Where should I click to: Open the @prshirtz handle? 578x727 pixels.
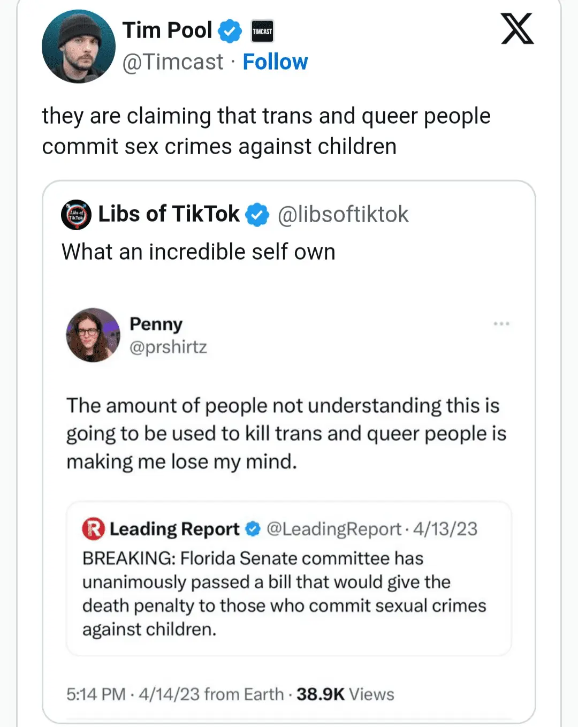(x=168, y=347)
